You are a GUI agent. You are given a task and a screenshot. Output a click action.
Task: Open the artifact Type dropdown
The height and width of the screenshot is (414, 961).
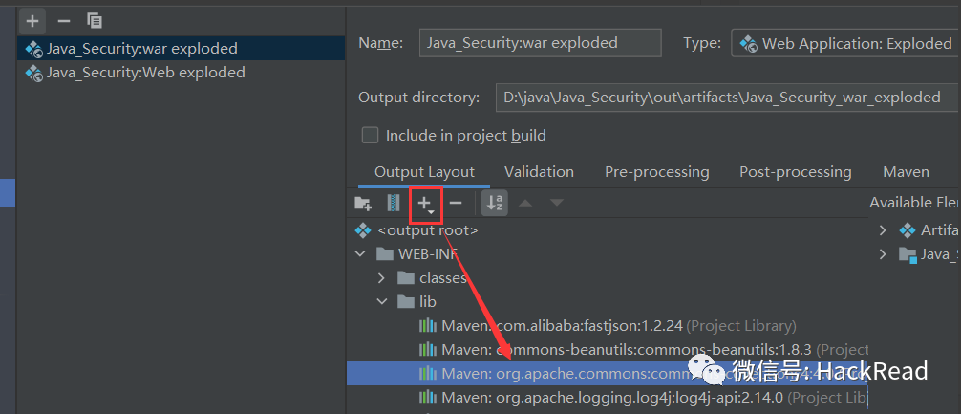coord(845,43)
